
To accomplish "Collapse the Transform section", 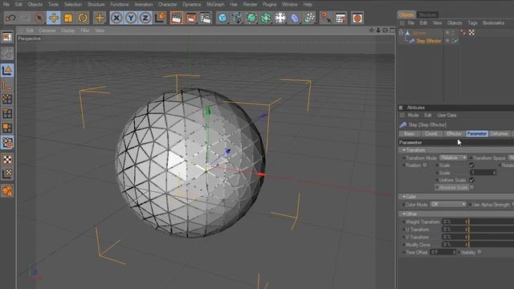I will [404, 150].
